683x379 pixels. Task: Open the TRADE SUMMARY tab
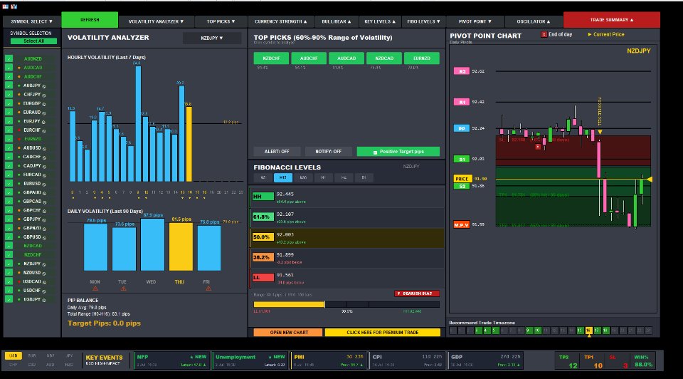click(612, 20)
